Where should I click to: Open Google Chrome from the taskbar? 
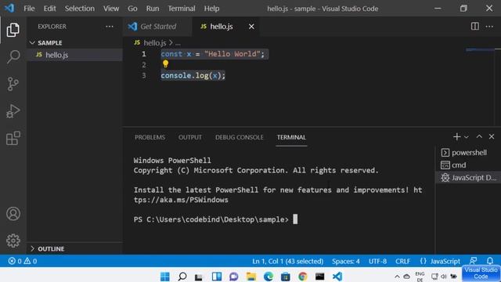point(303,277)
